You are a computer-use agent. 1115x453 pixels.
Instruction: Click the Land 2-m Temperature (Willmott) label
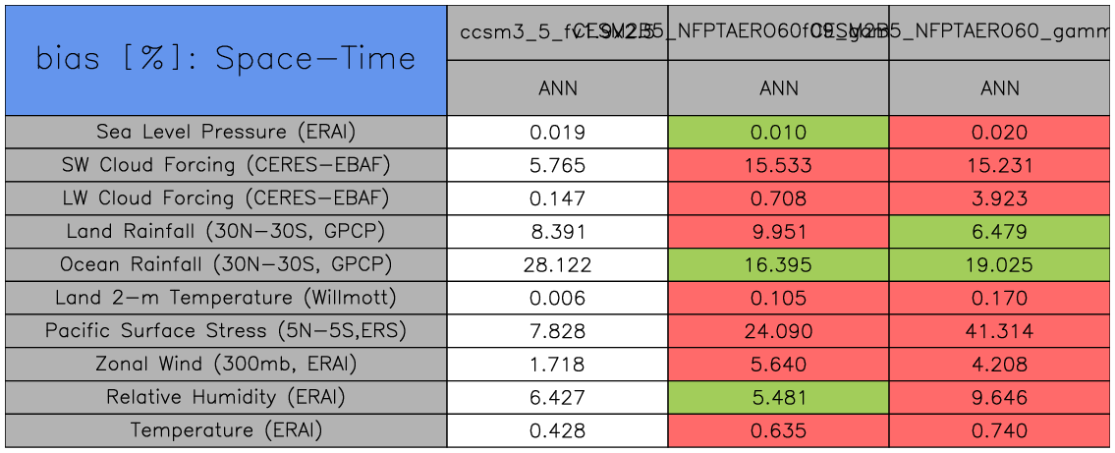[226, 298]
